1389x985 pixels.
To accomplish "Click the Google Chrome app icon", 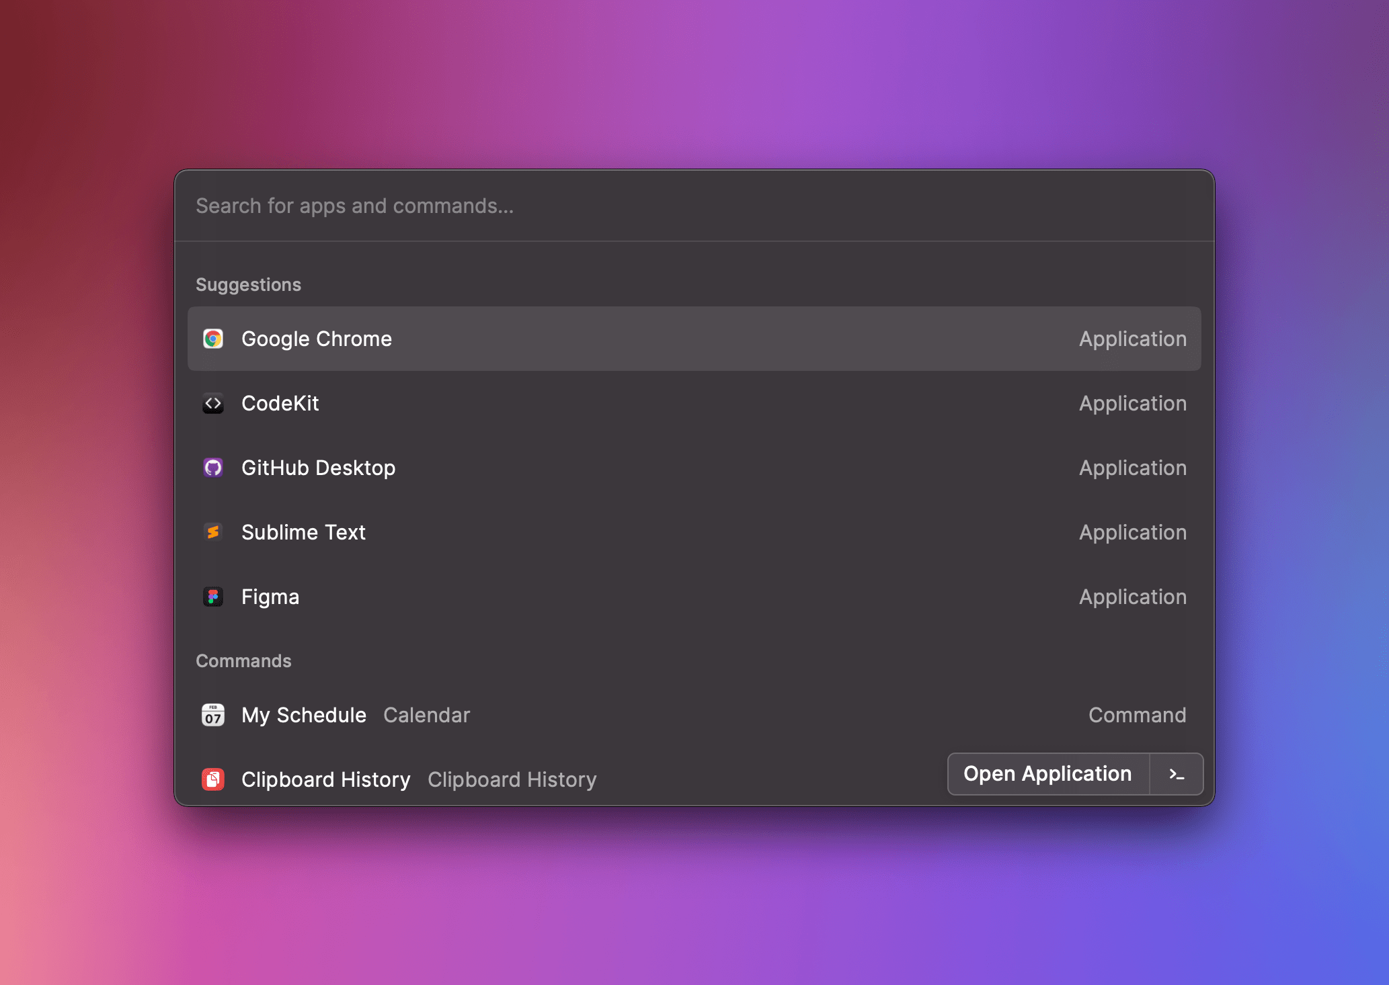I will pyautogui.click(x=213, y=339).
